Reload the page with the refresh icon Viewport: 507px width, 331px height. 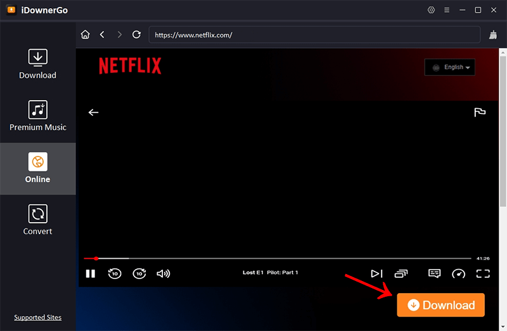tap(136, 35)
